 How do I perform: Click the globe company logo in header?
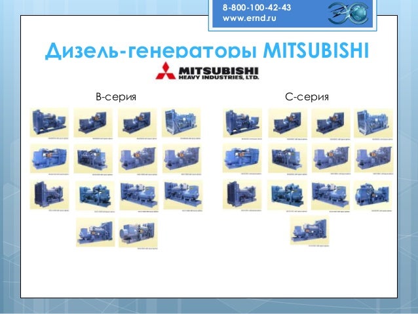point(348,13)
